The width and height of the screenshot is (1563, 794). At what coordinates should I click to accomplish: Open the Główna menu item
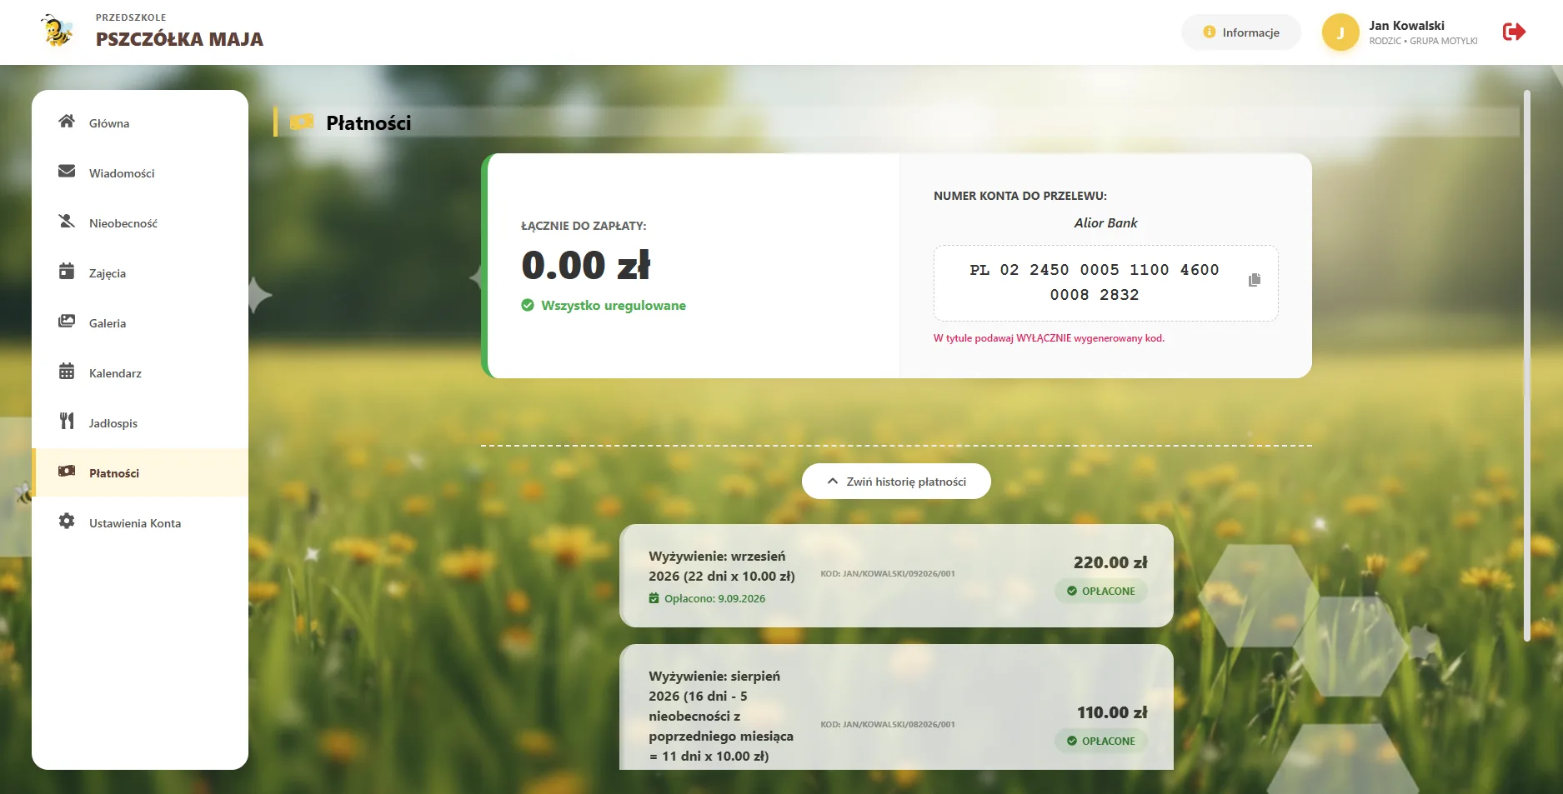click(140, 123)
